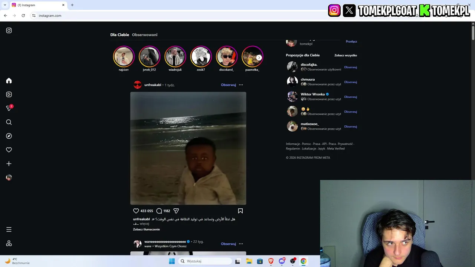
Task: Follow unfreakabl with Obserwuj
Action: click(x=228, y=85)
